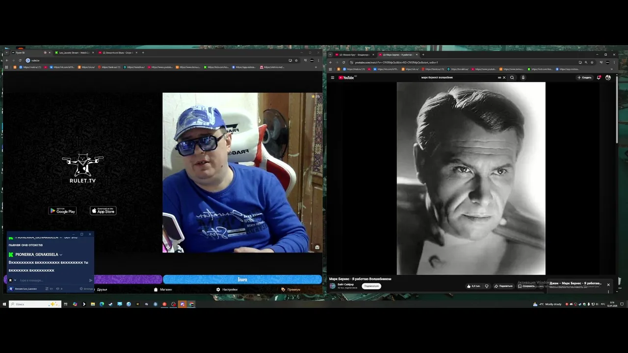
Task: Click the YouTube Создать button
Action: [x=584, y=77]
